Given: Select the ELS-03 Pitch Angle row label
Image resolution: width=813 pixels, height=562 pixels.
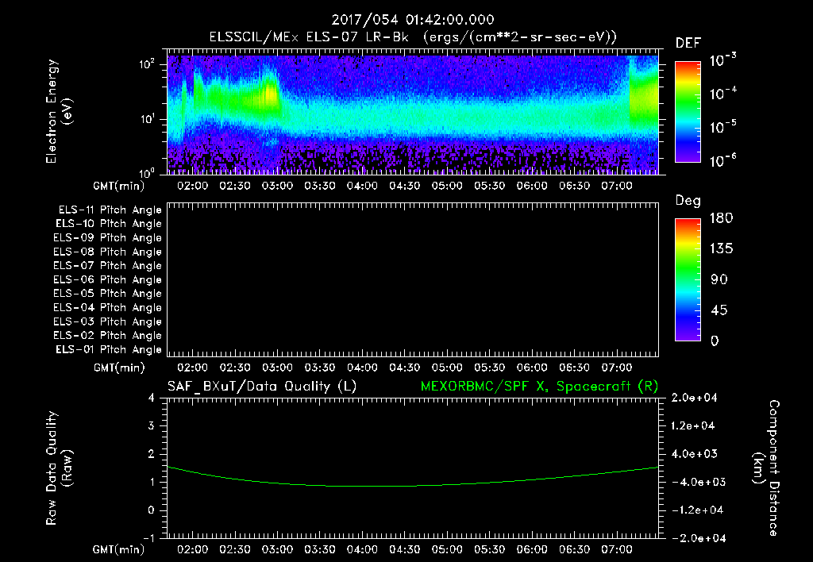Looking at the screenshot, I should [108, 321].
